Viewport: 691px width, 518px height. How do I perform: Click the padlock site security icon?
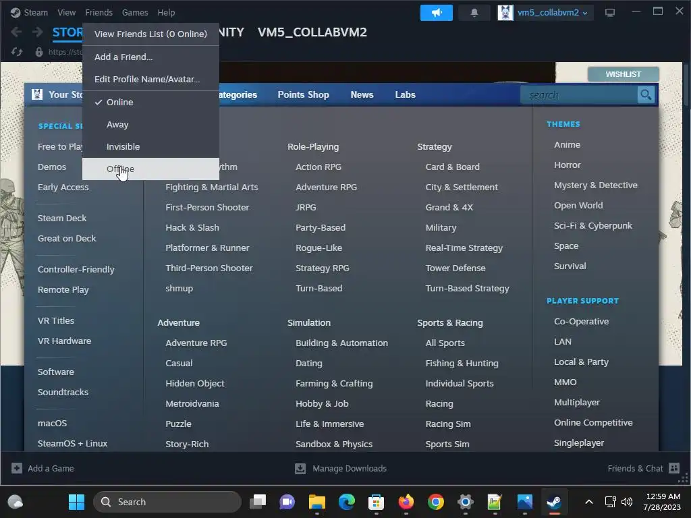(38, 52)
